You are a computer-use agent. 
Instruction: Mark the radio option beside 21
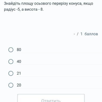point(11,73)
